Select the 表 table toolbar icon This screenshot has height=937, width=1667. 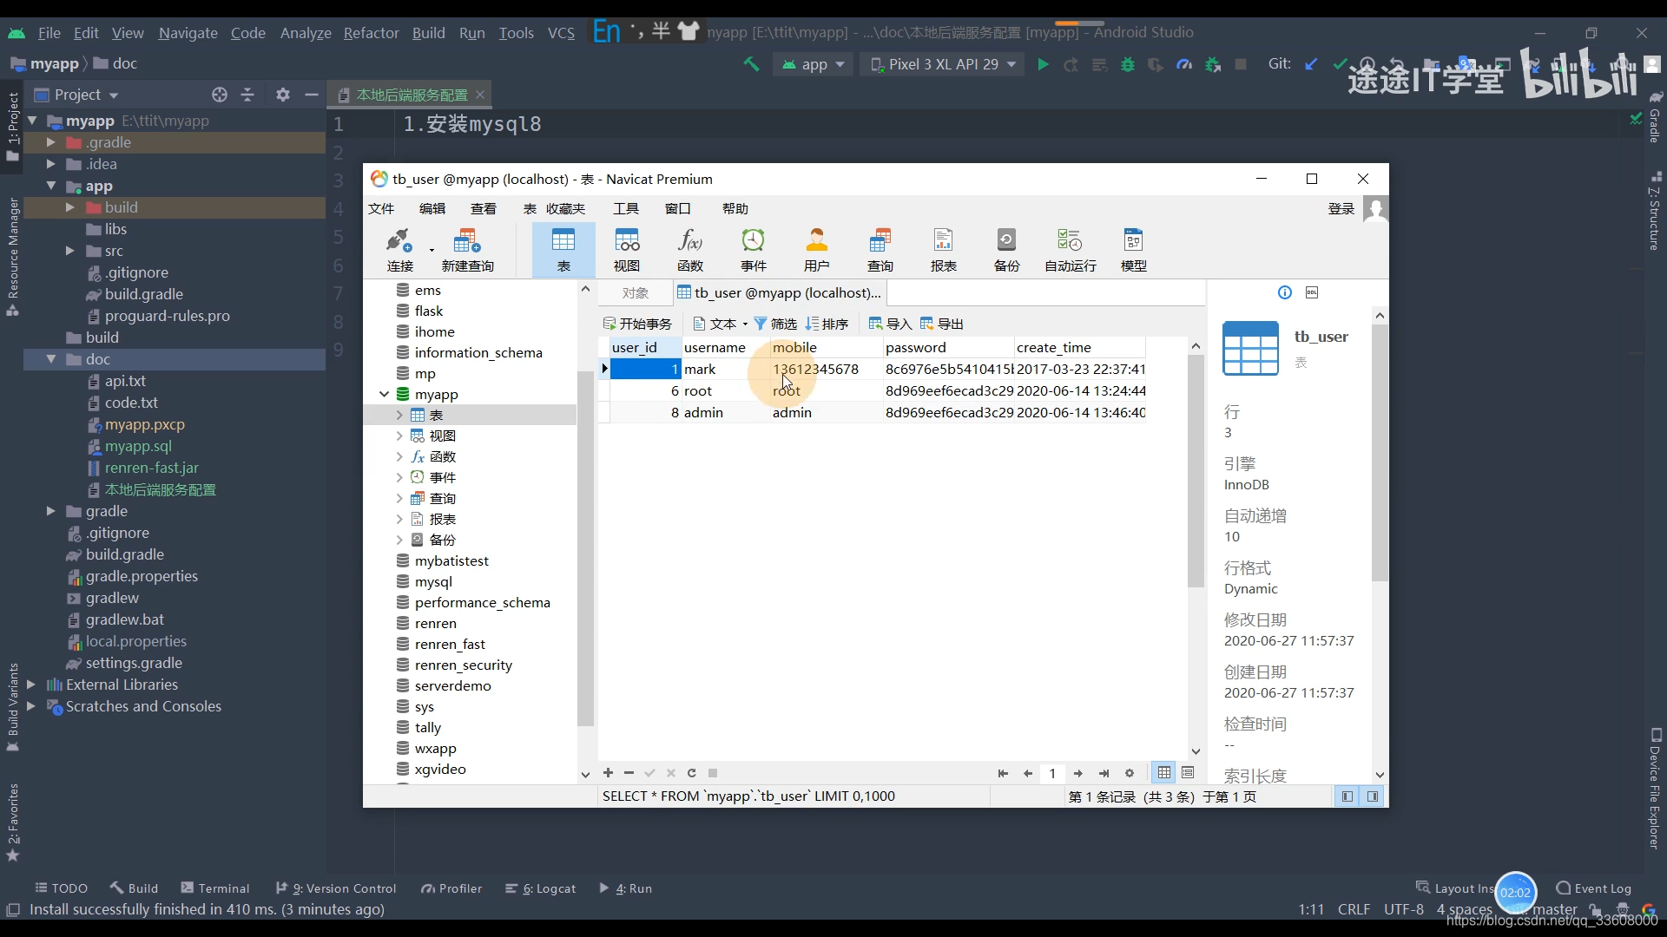tap(563, 249)
